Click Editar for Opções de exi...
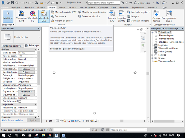This screenshot has height=138, width=185. [x=26, y=72]
